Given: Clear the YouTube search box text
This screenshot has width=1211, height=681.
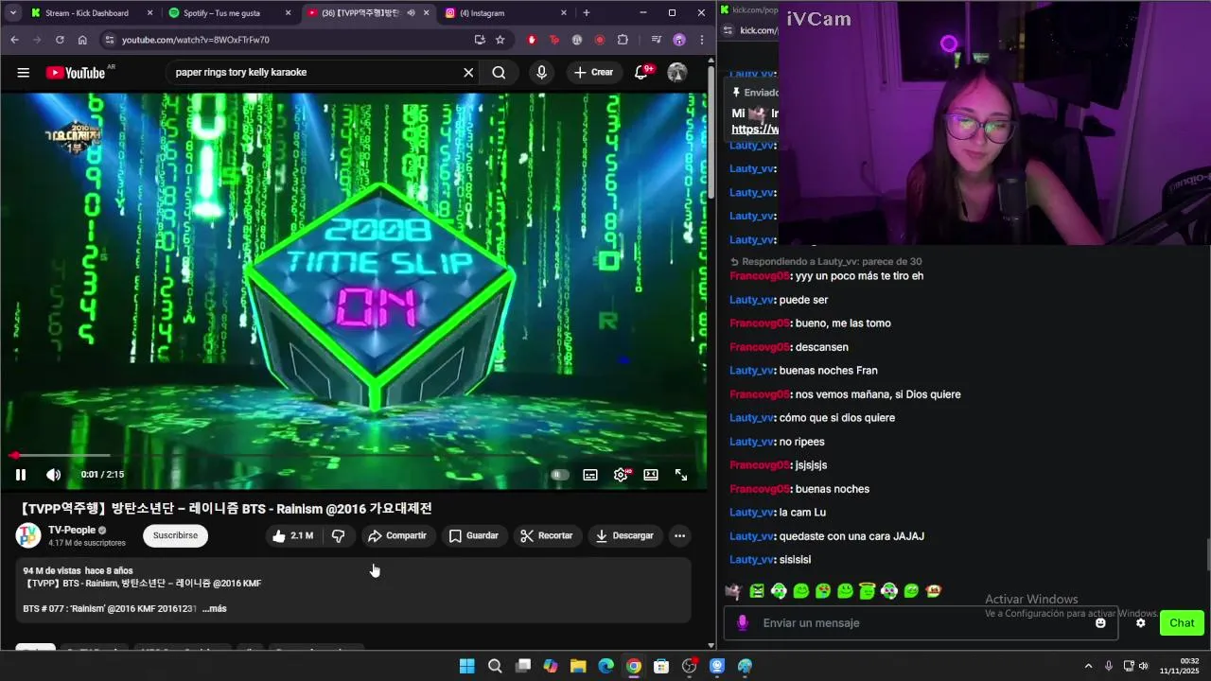Looking at the screenshot, I should tap(468, 73).
